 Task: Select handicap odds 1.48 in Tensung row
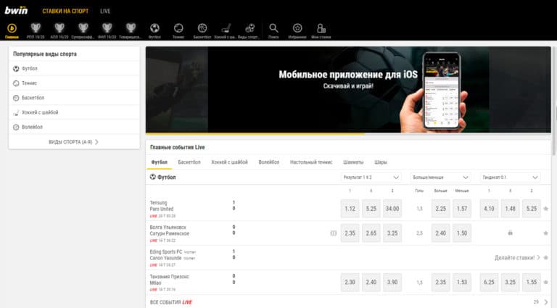pos(510,209)
